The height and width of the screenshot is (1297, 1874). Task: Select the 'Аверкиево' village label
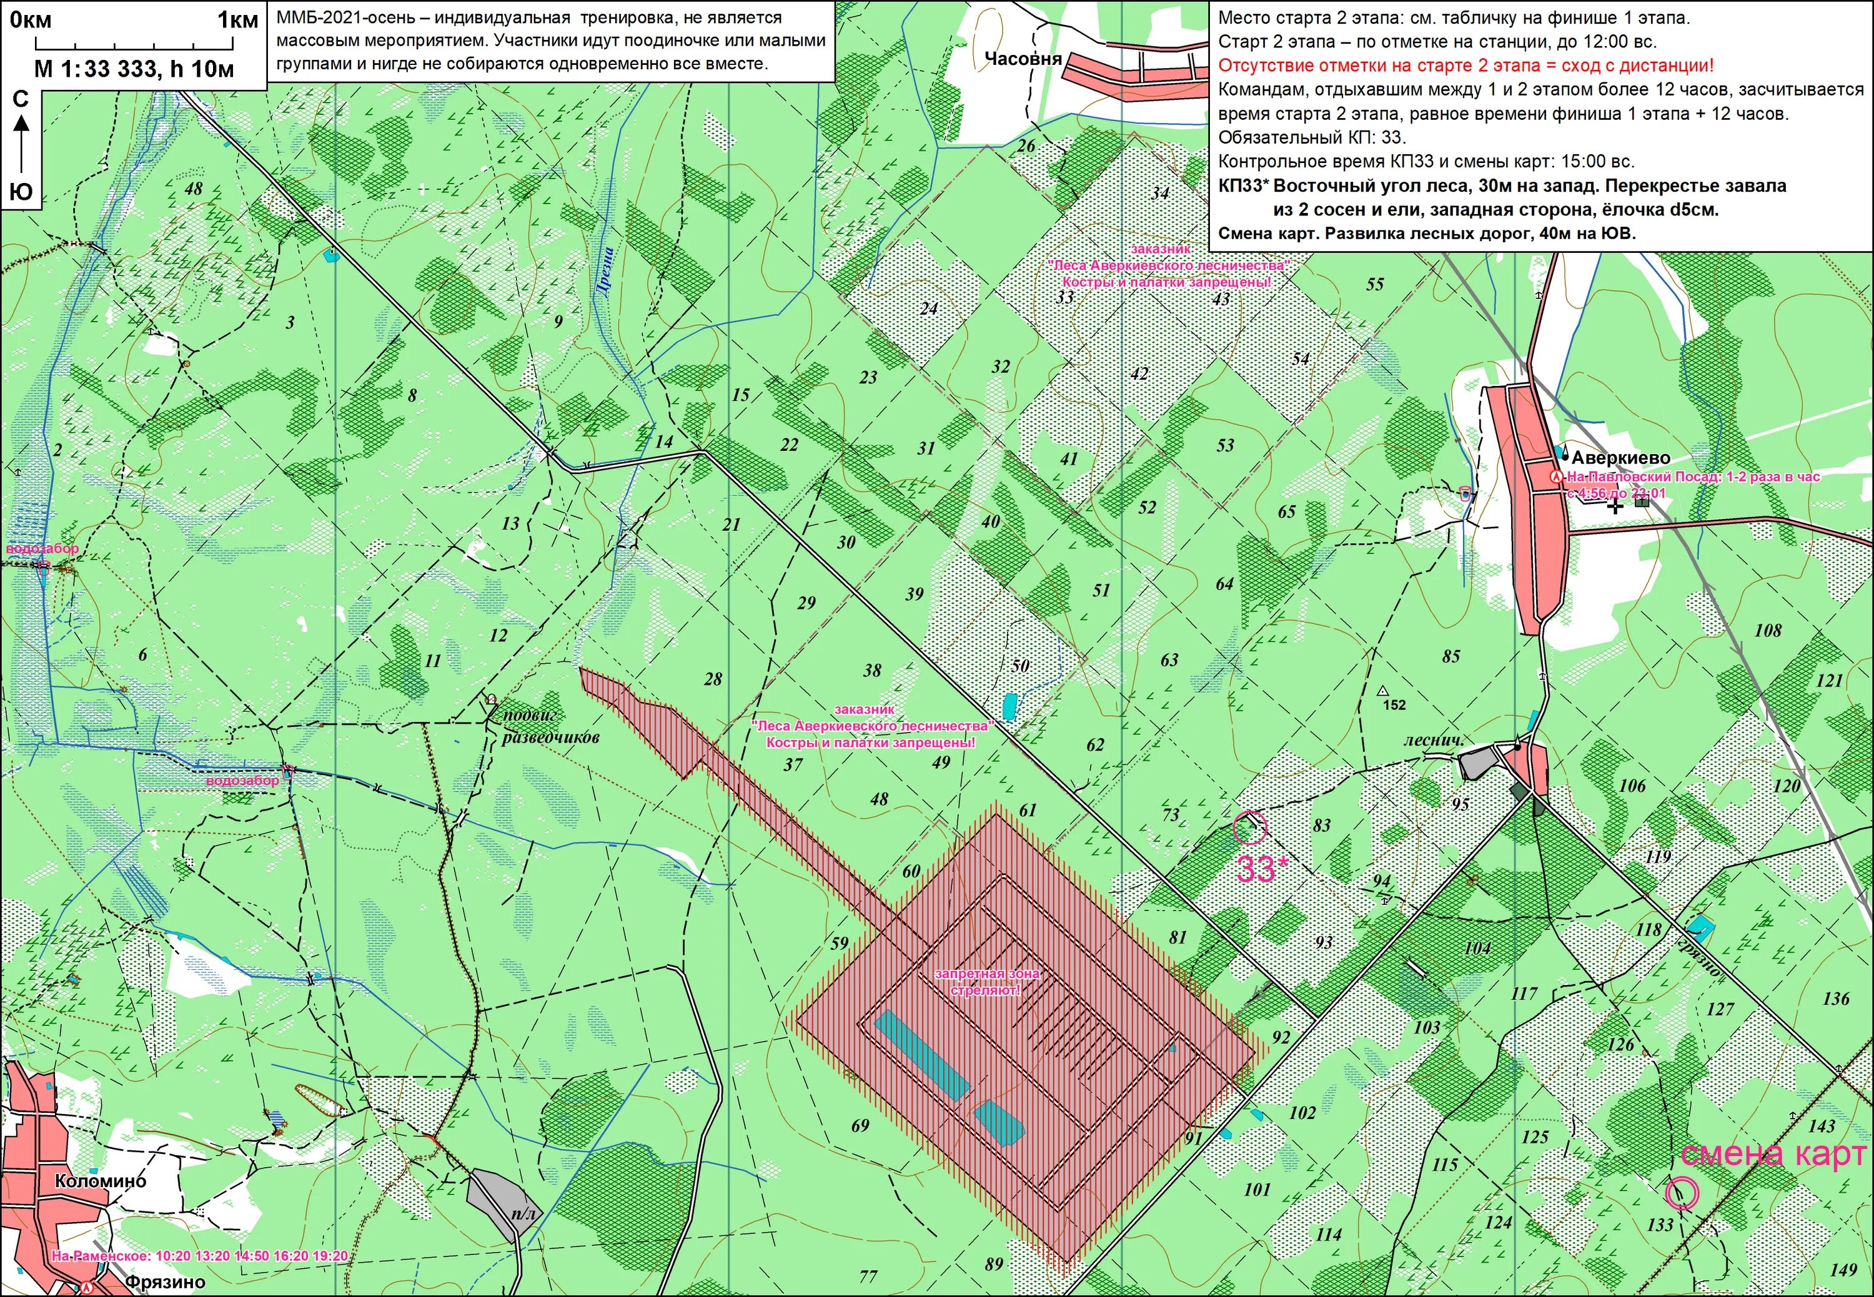coord(1620,458)
